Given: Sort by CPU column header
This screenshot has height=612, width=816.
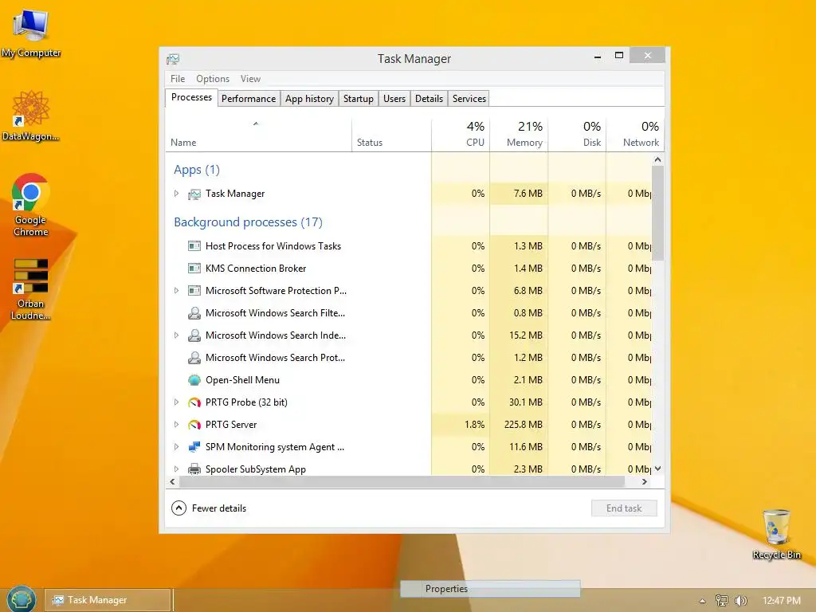Looking at the screenshot, I should (x=461, y=135).
